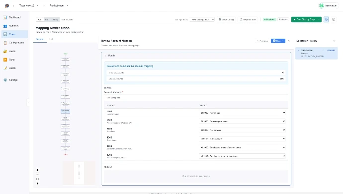Click the Mapping Nmbrs Odoo title
Viewport: 343px width, 194px height.
(53, 28)
